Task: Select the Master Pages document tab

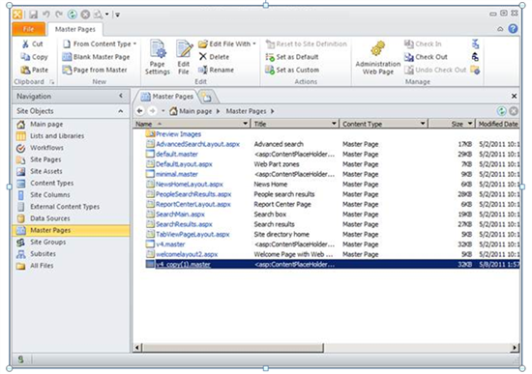Action: pyautogui.click(x=167, y=97)
